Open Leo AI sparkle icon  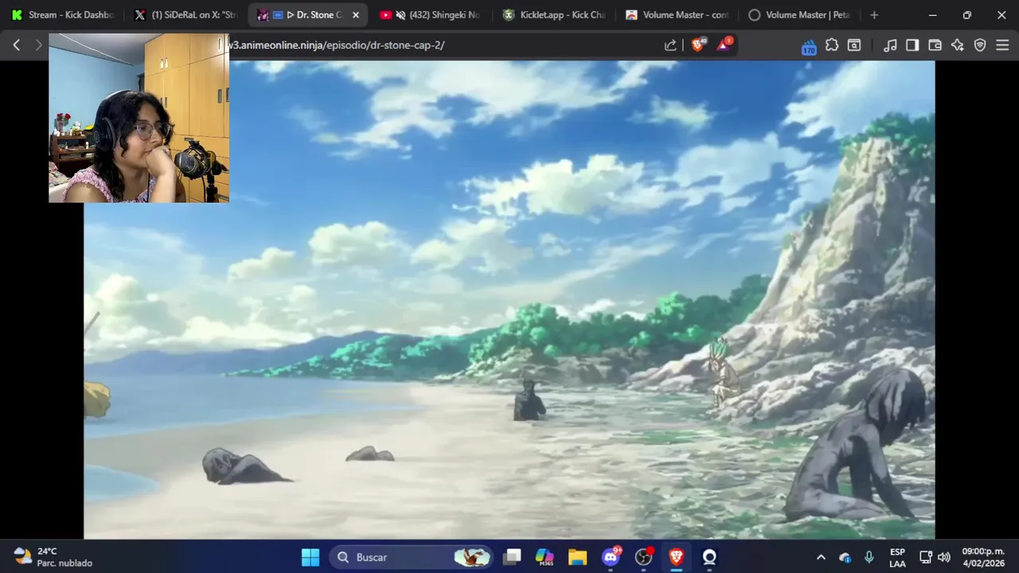958,45
